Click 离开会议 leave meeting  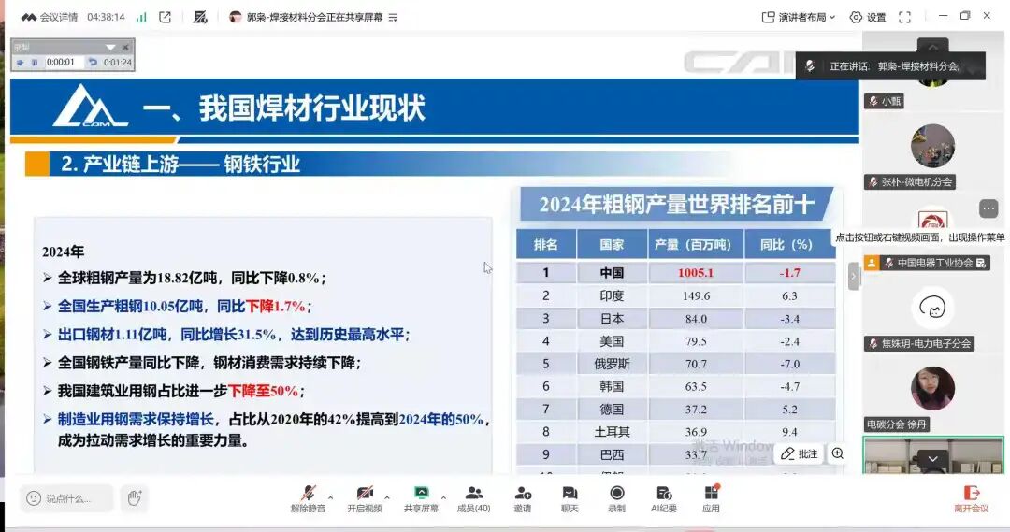tap(972, 498)
